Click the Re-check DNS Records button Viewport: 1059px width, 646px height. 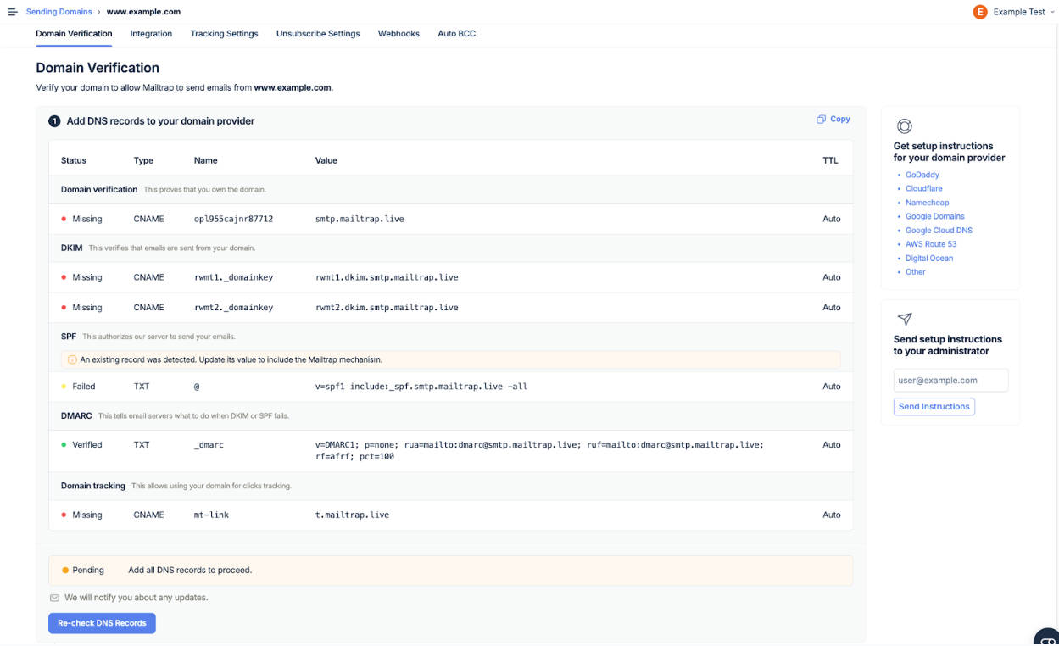coord(102,623)
